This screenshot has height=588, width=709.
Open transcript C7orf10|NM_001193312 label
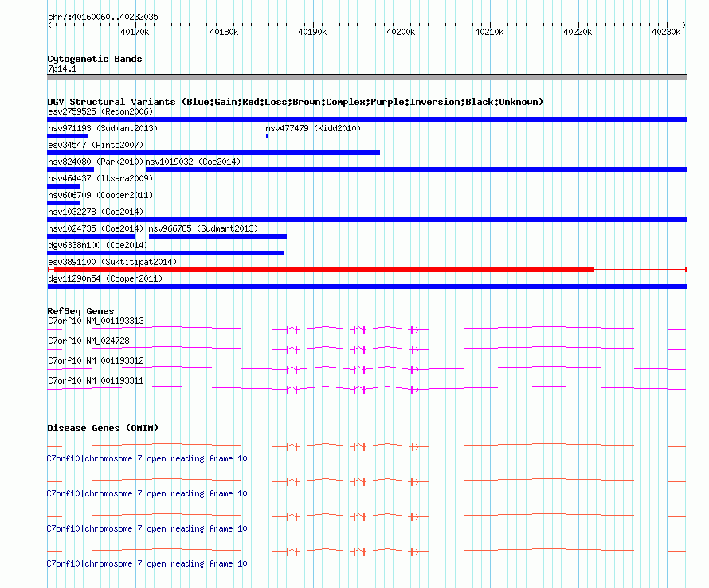[96, 361]
